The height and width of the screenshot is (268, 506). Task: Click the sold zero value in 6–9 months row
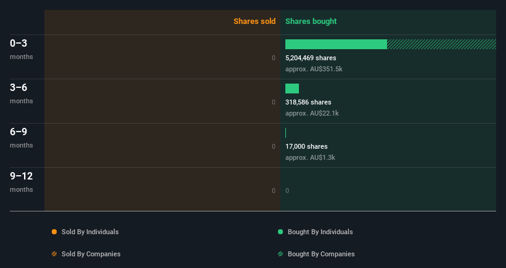(x=274, y=146)
